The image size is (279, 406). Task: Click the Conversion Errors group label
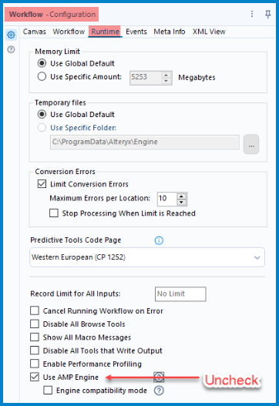(x=65, y=171)
